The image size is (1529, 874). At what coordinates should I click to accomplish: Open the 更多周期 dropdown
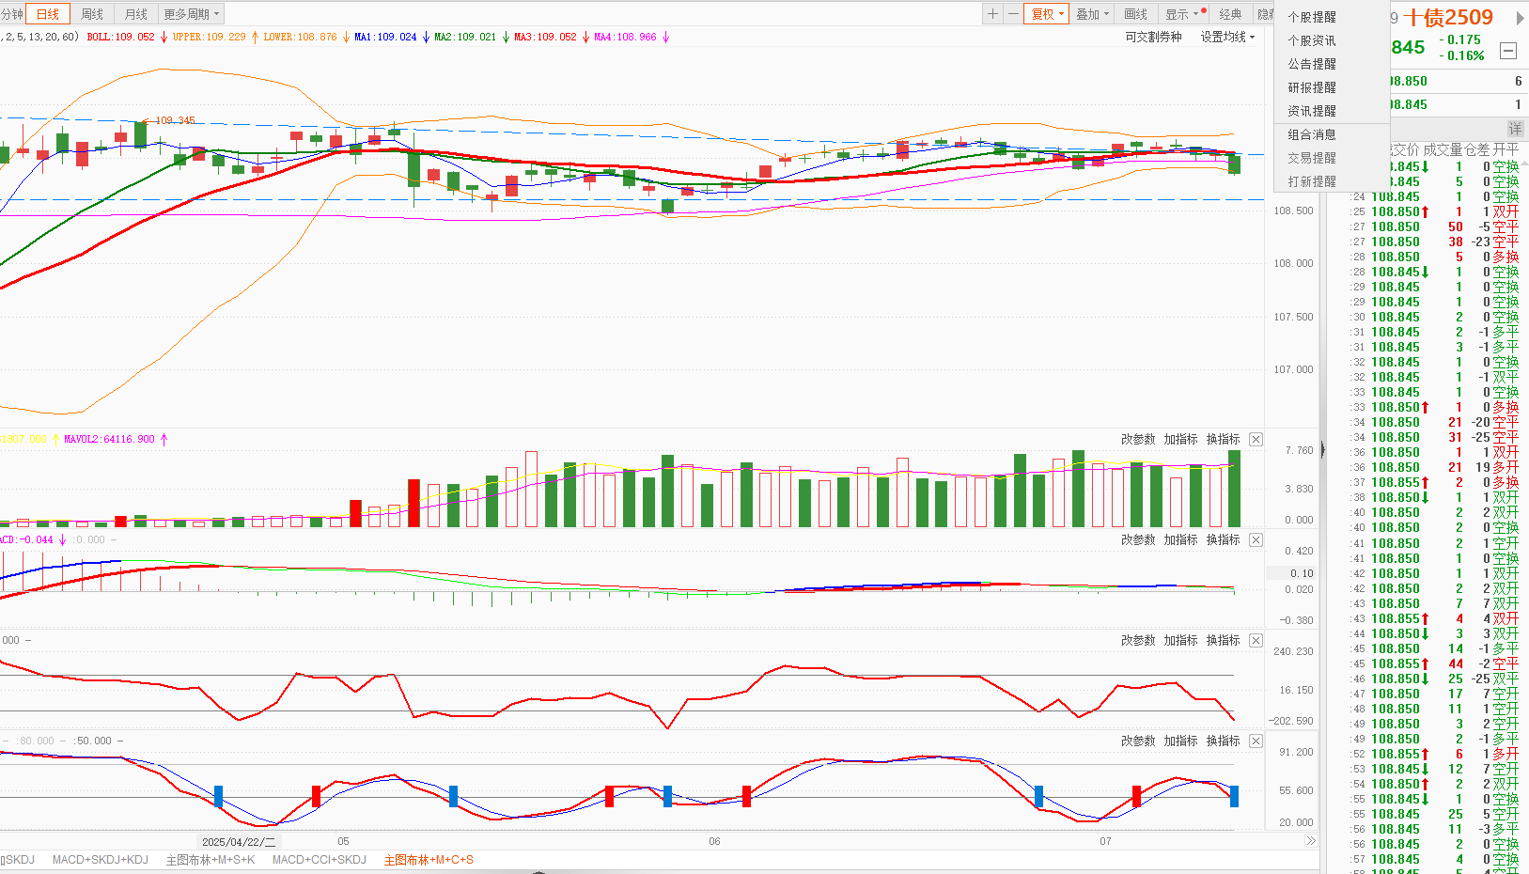coord(191,14)
